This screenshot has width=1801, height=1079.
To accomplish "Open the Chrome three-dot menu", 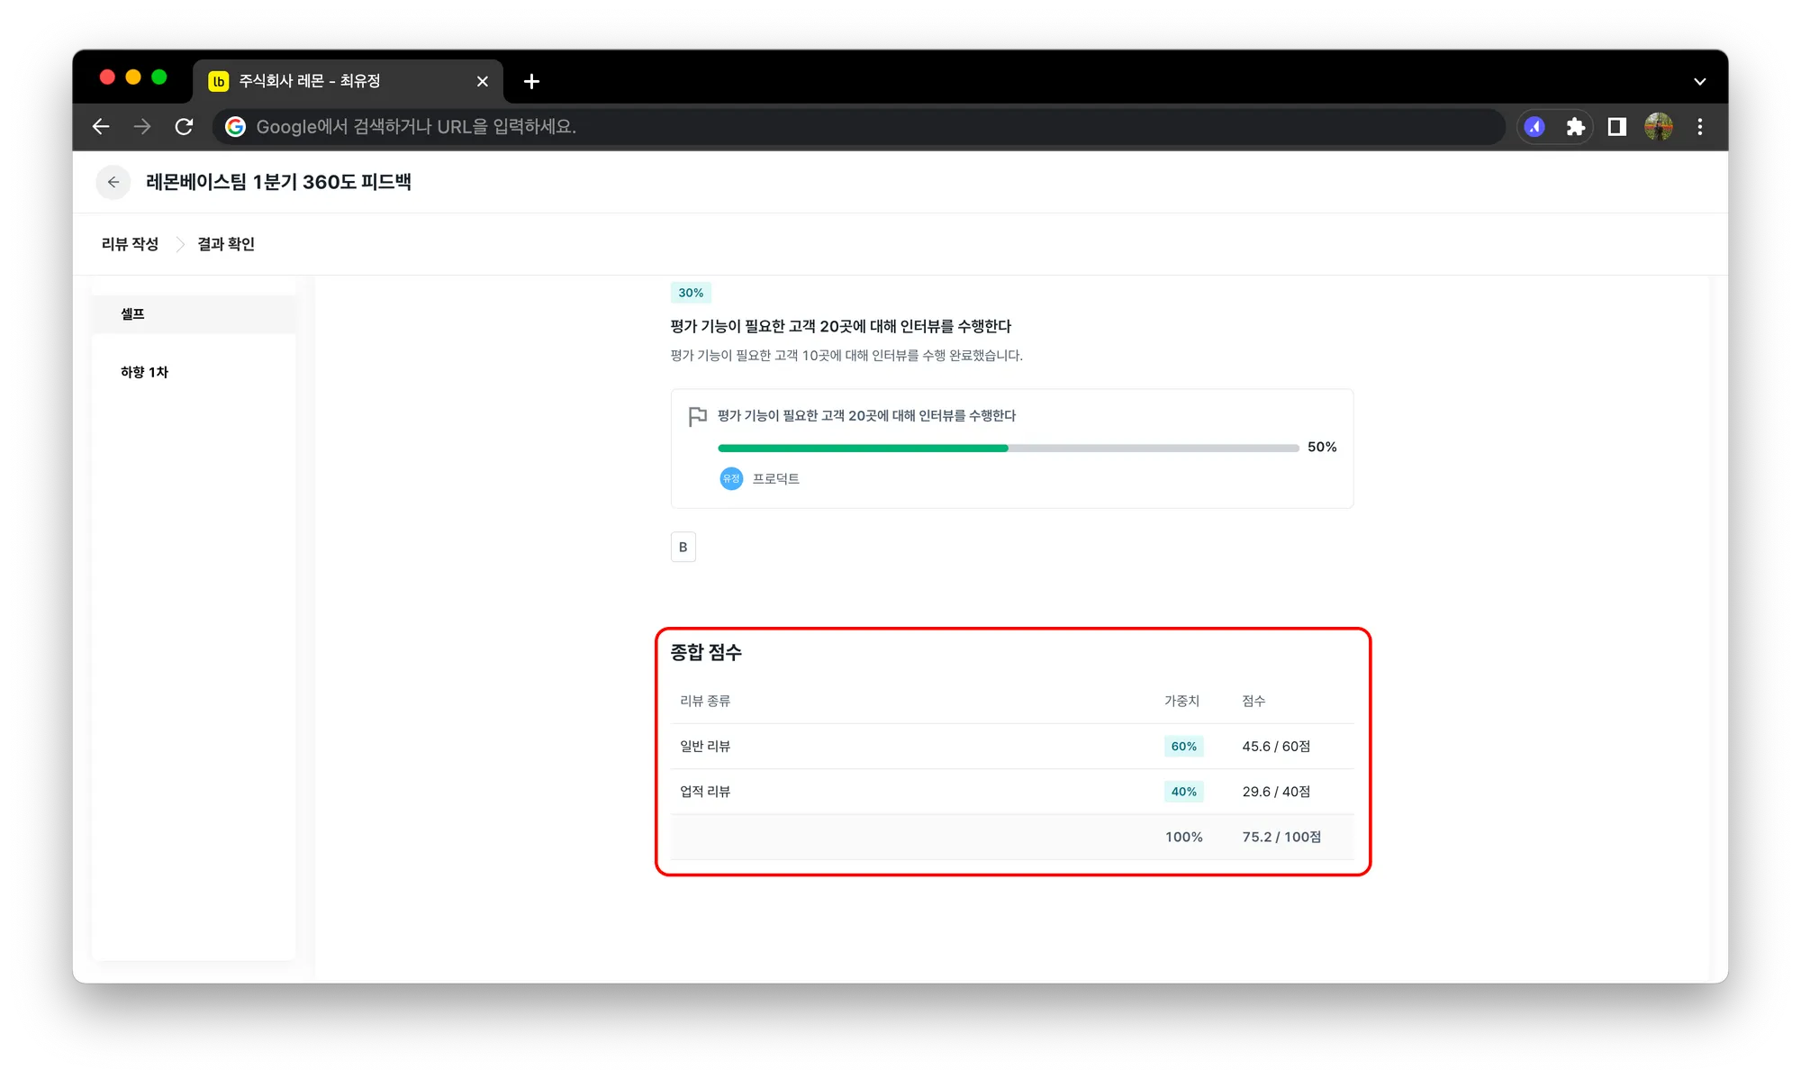I will click(x=1699, y=127).
